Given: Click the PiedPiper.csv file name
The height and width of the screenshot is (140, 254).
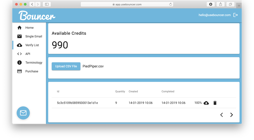Looking at the screenshot, I should 93,66.
